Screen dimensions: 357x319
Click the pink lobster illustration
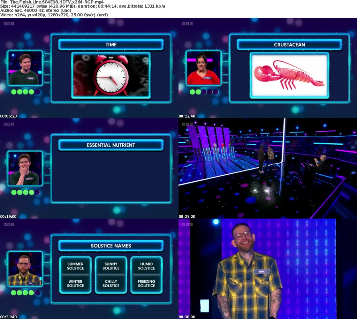[x=289, y=75]
